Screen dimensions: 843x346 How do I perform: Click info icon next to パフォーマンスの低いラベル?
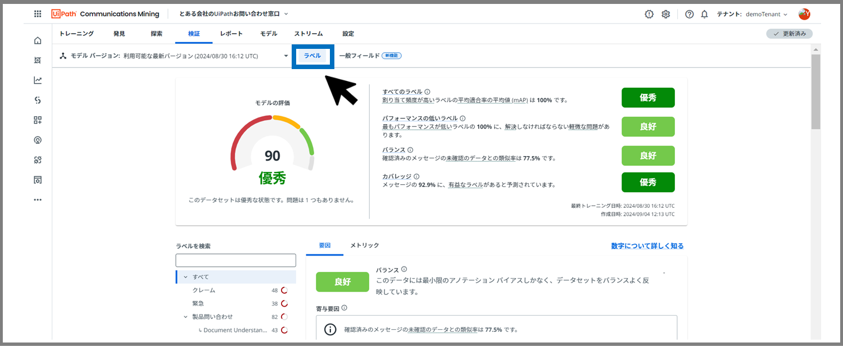(x=463, y=119)
